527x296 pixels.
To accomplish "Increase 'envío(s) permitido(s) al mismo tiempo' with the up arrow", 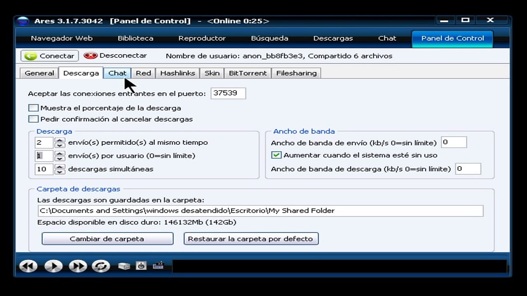I will 60,140.
